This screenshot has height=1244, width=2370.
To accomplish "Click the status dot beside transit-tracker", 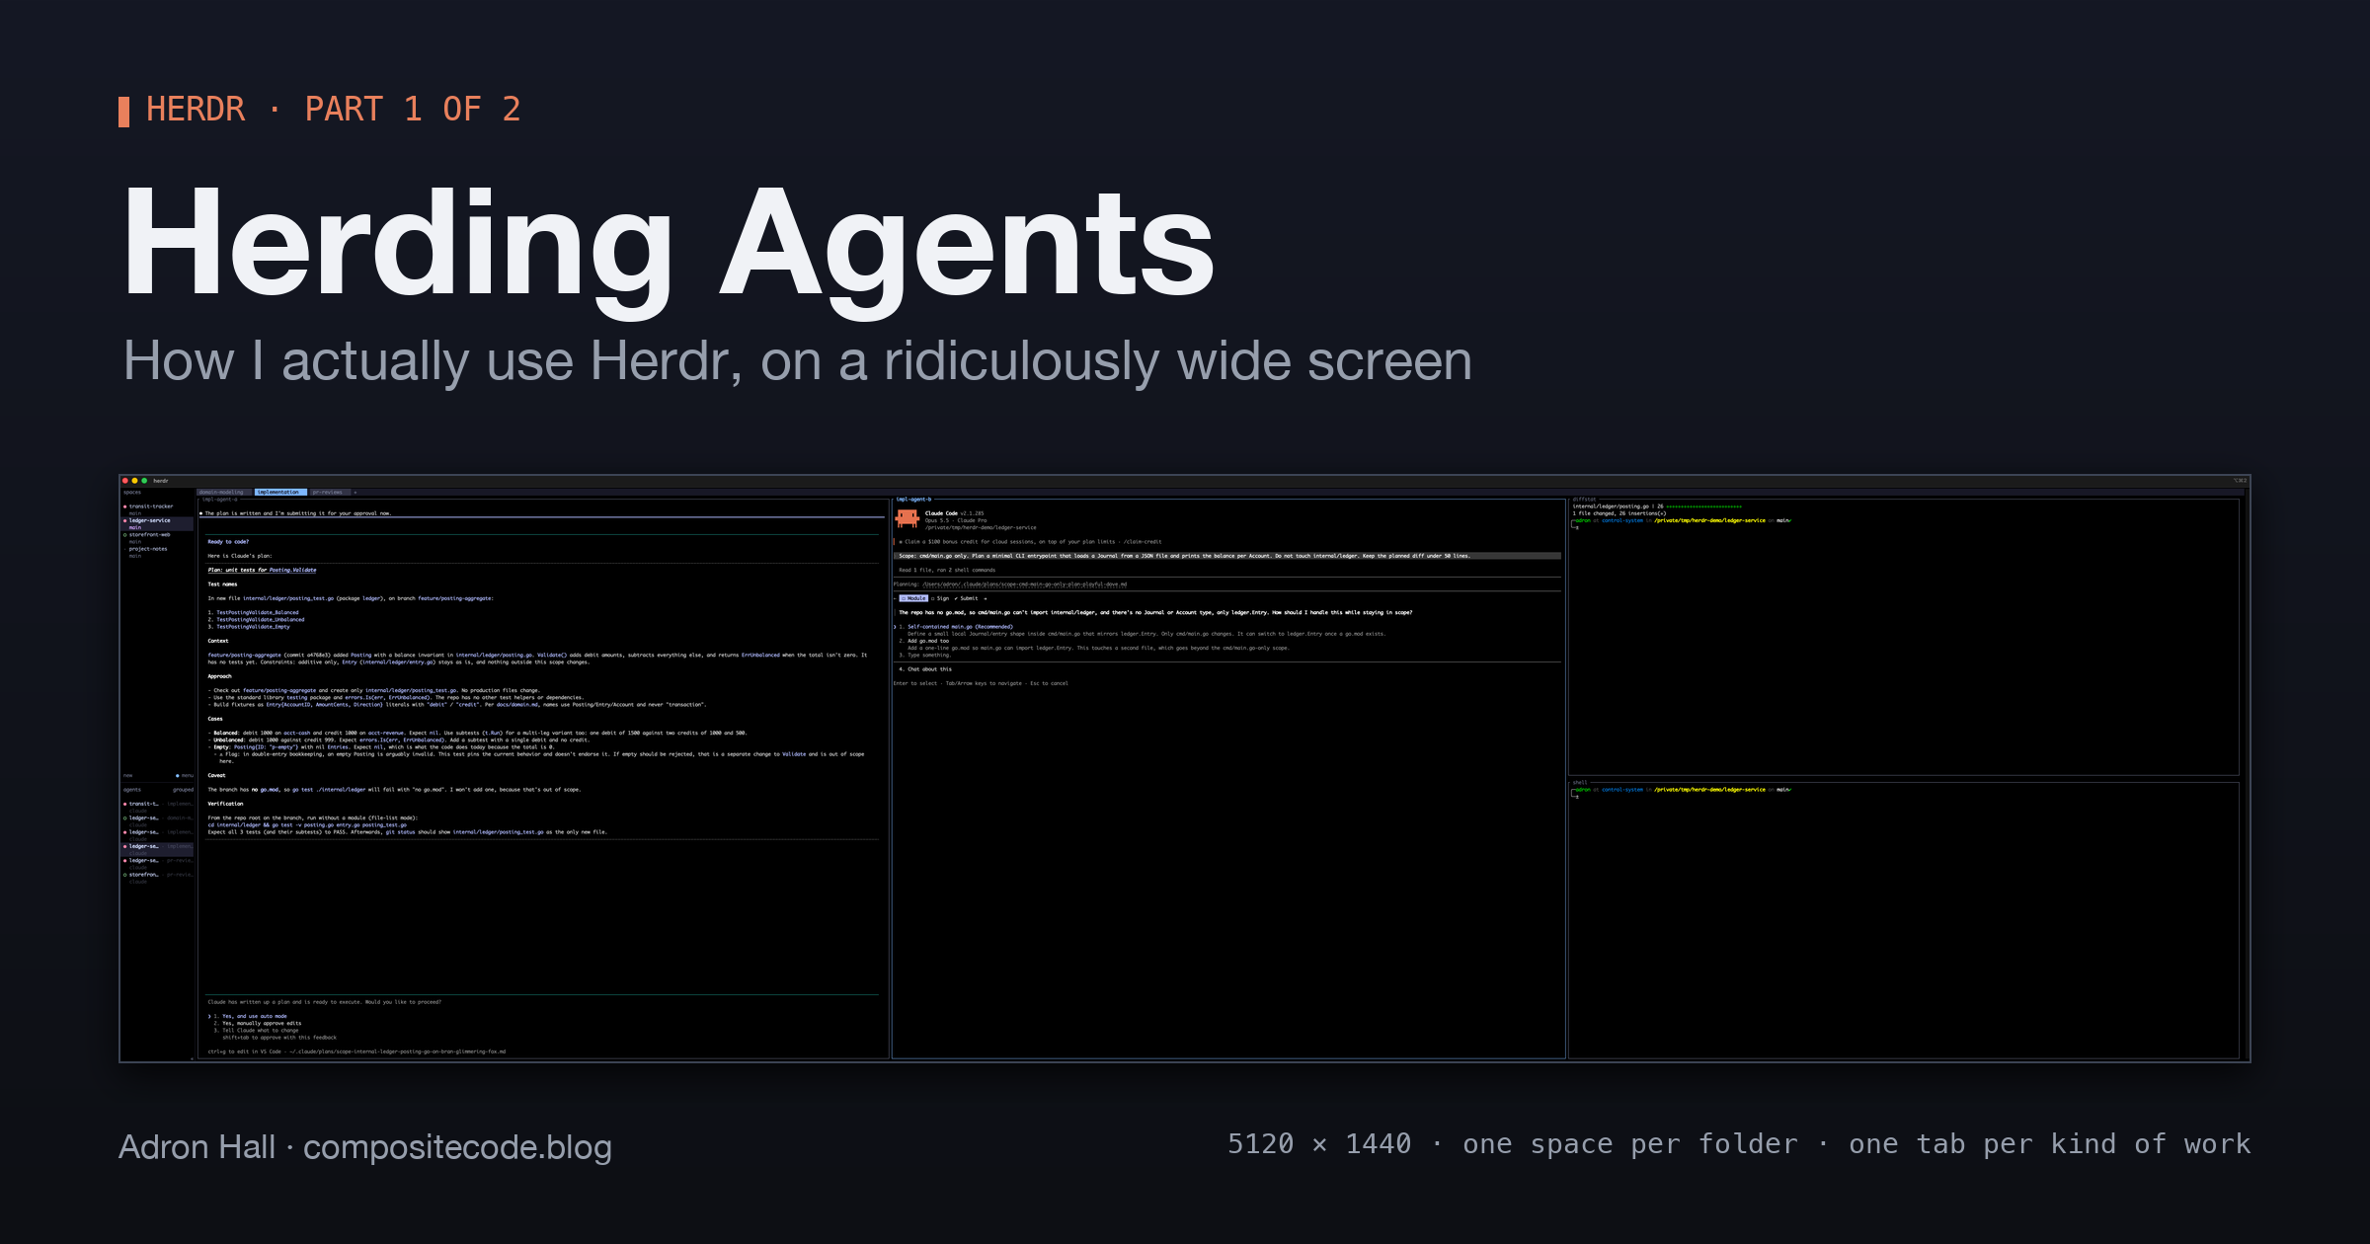I will tap(125, 506).
